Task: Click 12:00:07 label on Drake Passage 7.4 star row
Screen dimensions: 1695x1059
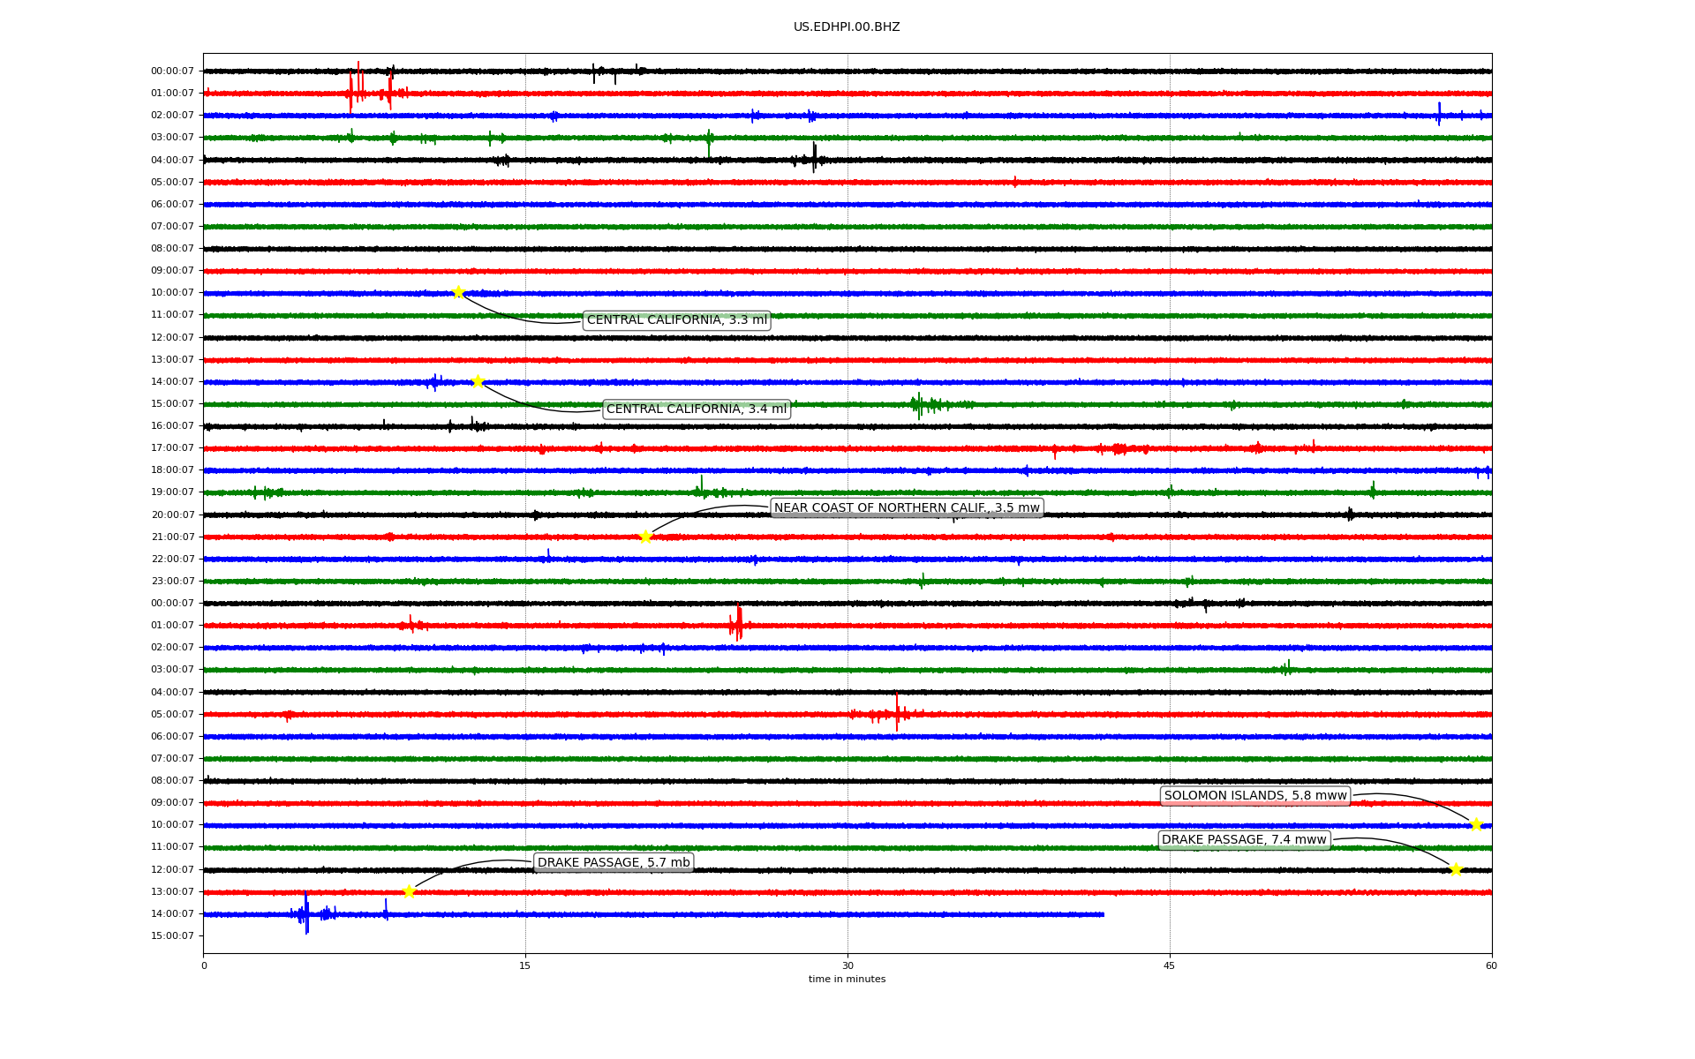Action: (172, 870)
